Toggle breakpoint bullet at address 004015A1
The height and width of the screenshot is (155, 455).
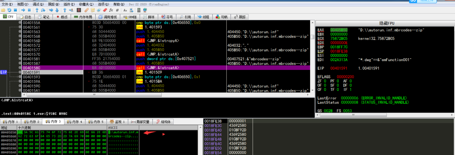pyautogui.click(x=20, y=90)
